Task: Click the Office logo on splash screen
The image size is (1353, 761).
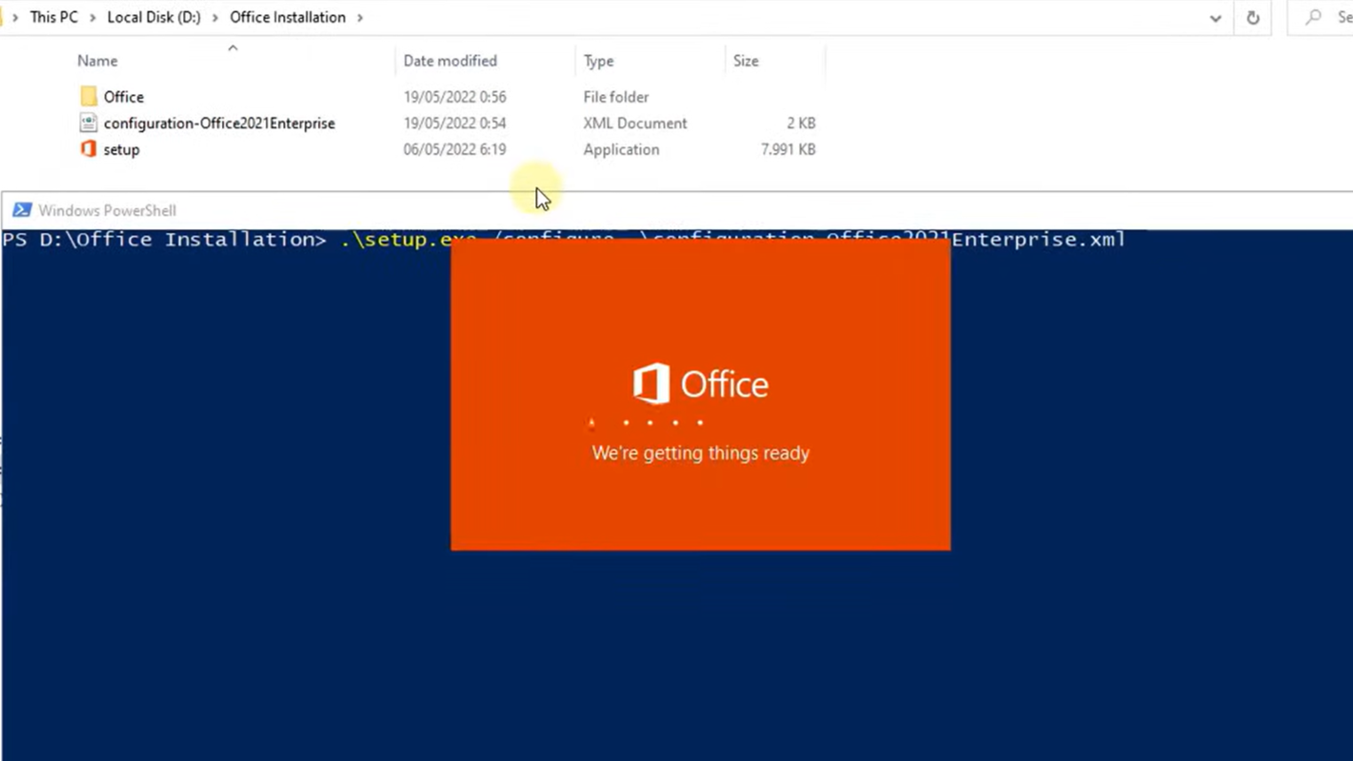Action: point(700,384)
